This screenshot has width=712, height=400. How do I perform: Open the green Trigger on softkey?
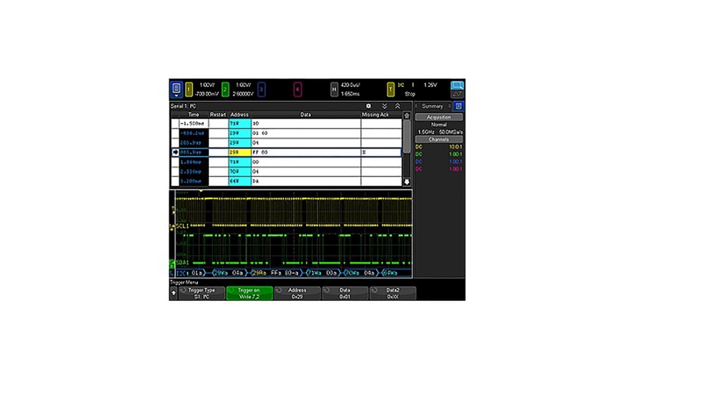point(249,293)
